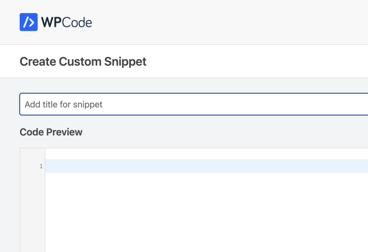368x252 pixels.
Task: Click the word Preview in Code Preview label
Action: coord(64,132)
